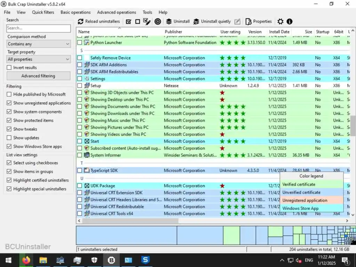Enable Show updates checkbox
The height and width of the screenshot is (267, 356).
coord(9,138)
